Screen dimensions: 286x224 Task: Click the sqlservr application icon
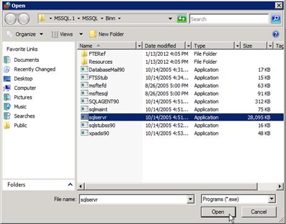click(84, 117)
